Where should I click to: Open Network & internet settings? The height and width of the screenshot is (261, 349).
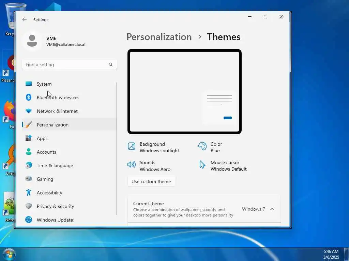pyautogui.click(x=70, y=111)
